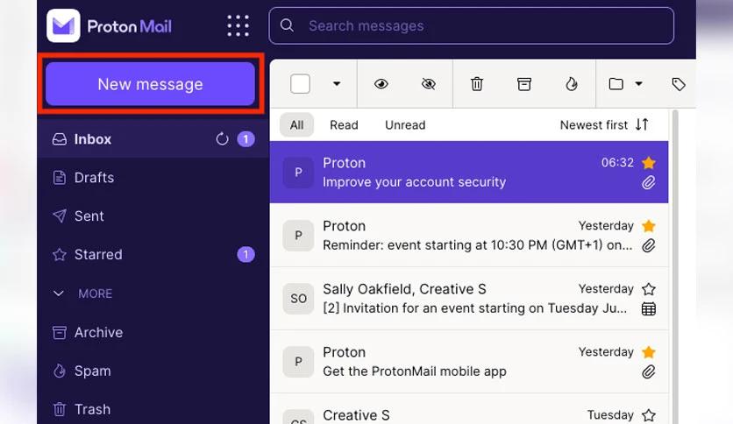Go to the Sent folder
733x424 pixels.
(x=153, y=216)
